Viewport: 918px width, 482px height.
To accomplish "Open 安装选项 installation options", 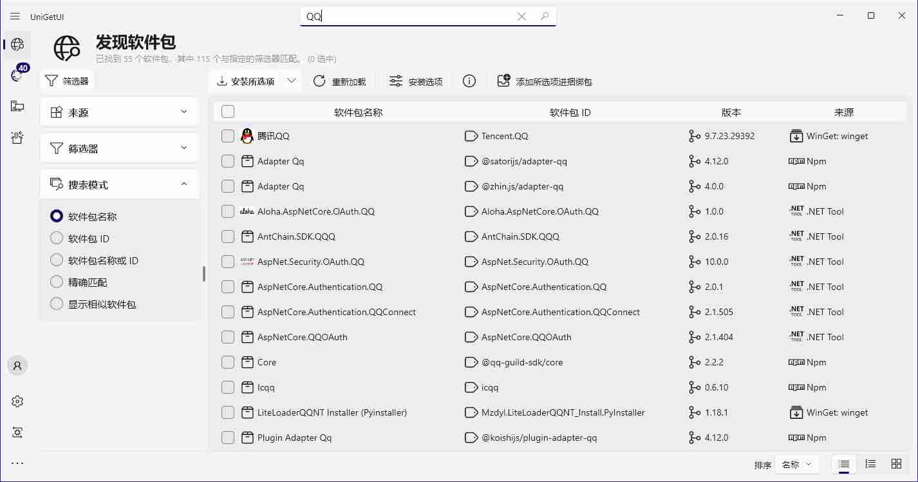I will point(416,81).
